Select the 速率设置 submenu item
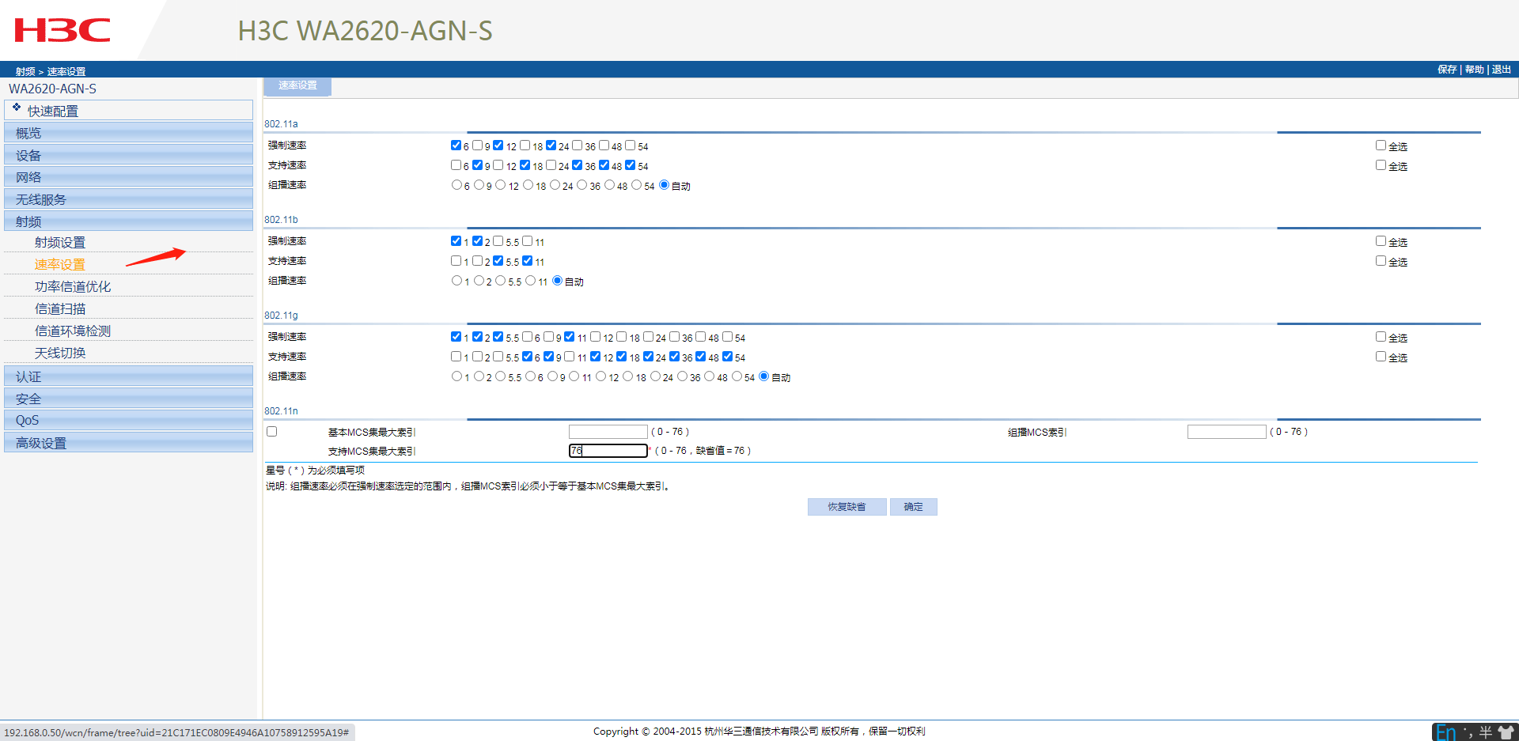This screenshot has width=1519, height=741. point(60,265)
